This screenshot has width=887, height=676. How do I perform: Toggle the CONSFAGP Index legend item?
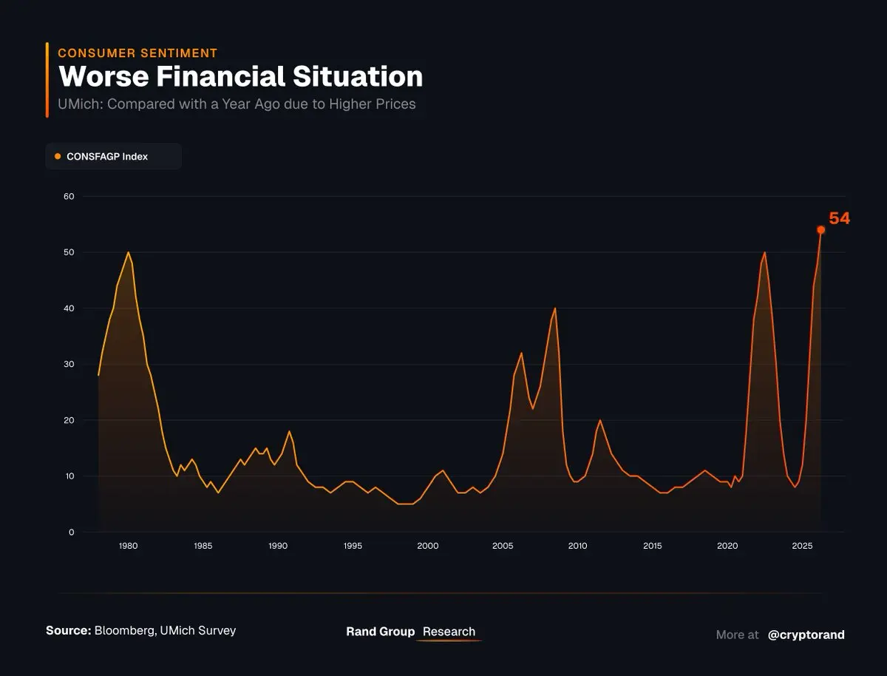pos(107,157)
